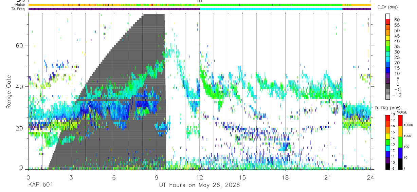Viewport: 417px width, 192px height.
Task: Click 'UT hours on May 26, 2026' axis title
Action: [200, 185]
